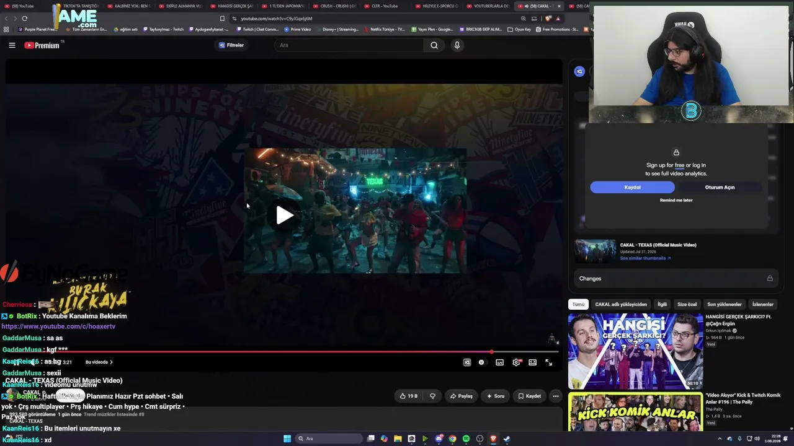Open the video settings gear

(516, 362)
